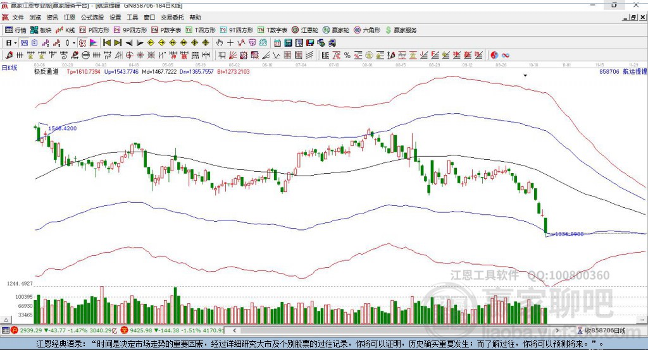Click the red 沪 index badge

[x=15, y=330]
